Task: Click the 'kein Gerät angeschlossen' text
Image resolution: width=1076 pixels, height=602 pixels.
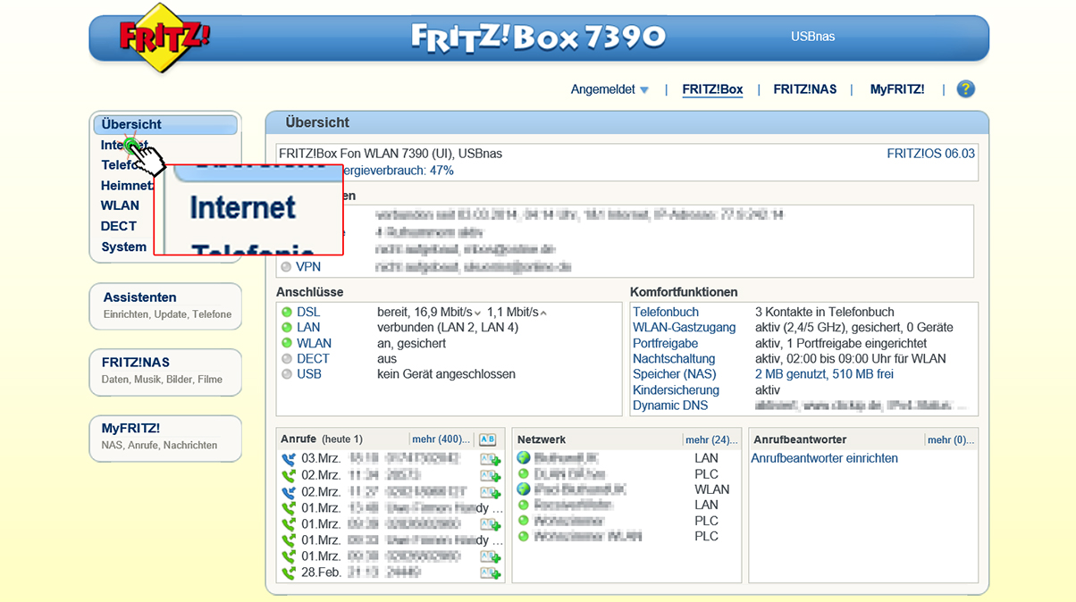Action: 446,374
